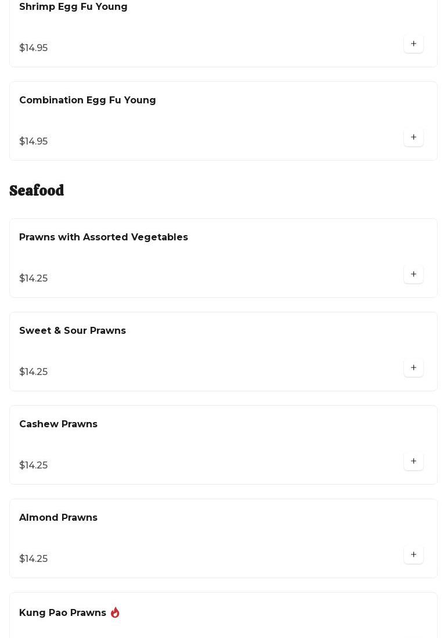Click the $14.25 price of Sweet & Sour Prawns
The height and width of the screenshot is (638, 447).
[x=34, y=372]
